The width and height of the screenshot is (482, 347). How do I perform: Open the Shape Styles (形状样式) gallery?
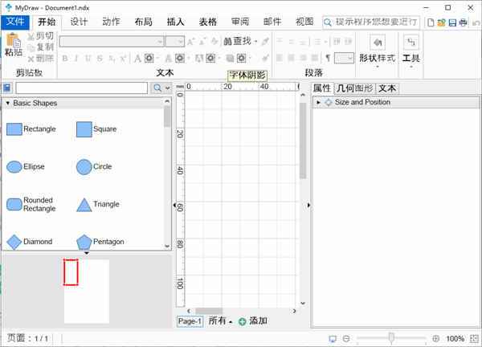pyautogui.click(x=378, y=51)
